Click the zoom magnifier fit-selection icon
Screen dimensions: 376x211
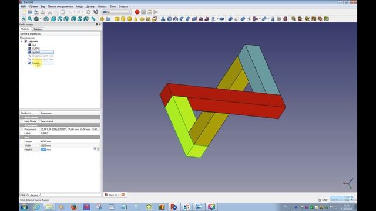pyautogui.click(x=30, y=19)
